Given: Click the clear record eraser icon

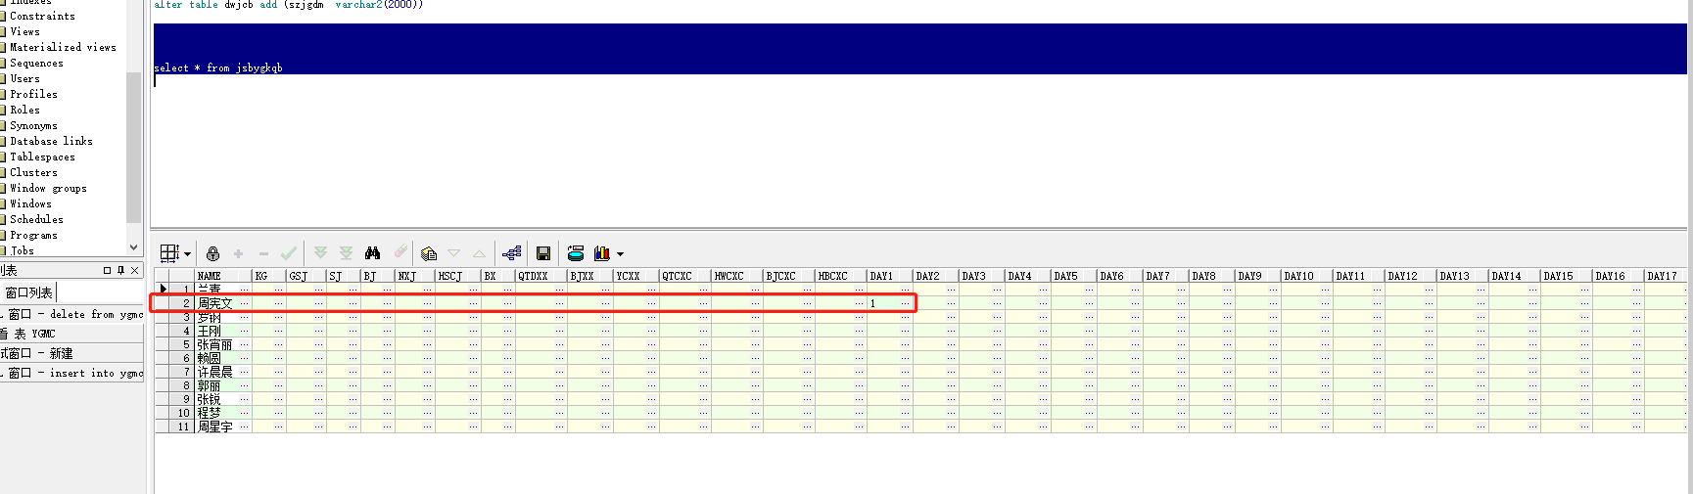Looking at the screenshot, I should point(400,252).
